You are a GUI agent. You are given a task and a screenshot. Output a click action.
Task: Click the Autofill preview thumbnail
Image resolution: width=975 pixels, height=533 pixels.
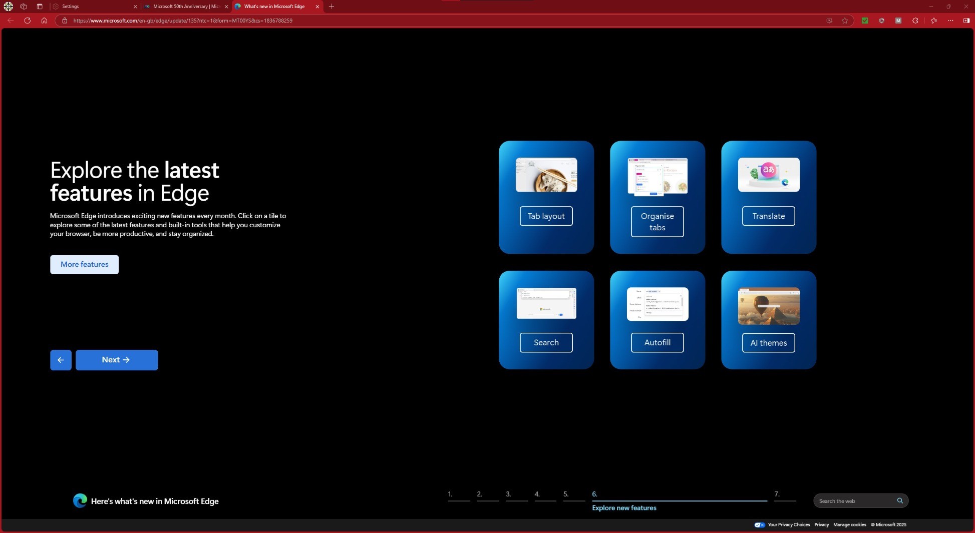(658, 304)
